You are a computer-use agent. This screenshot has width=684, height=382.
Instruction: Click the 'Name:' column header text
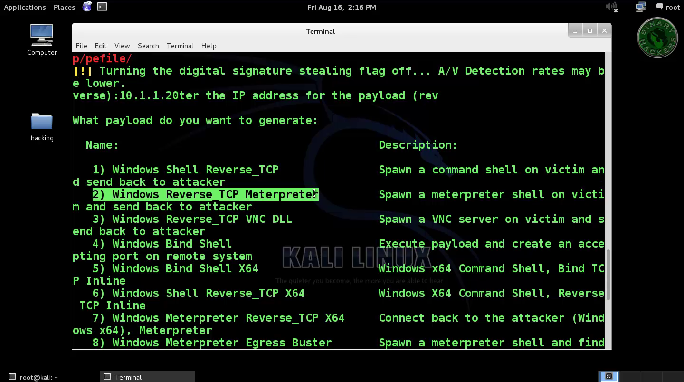tap(102, 145)
